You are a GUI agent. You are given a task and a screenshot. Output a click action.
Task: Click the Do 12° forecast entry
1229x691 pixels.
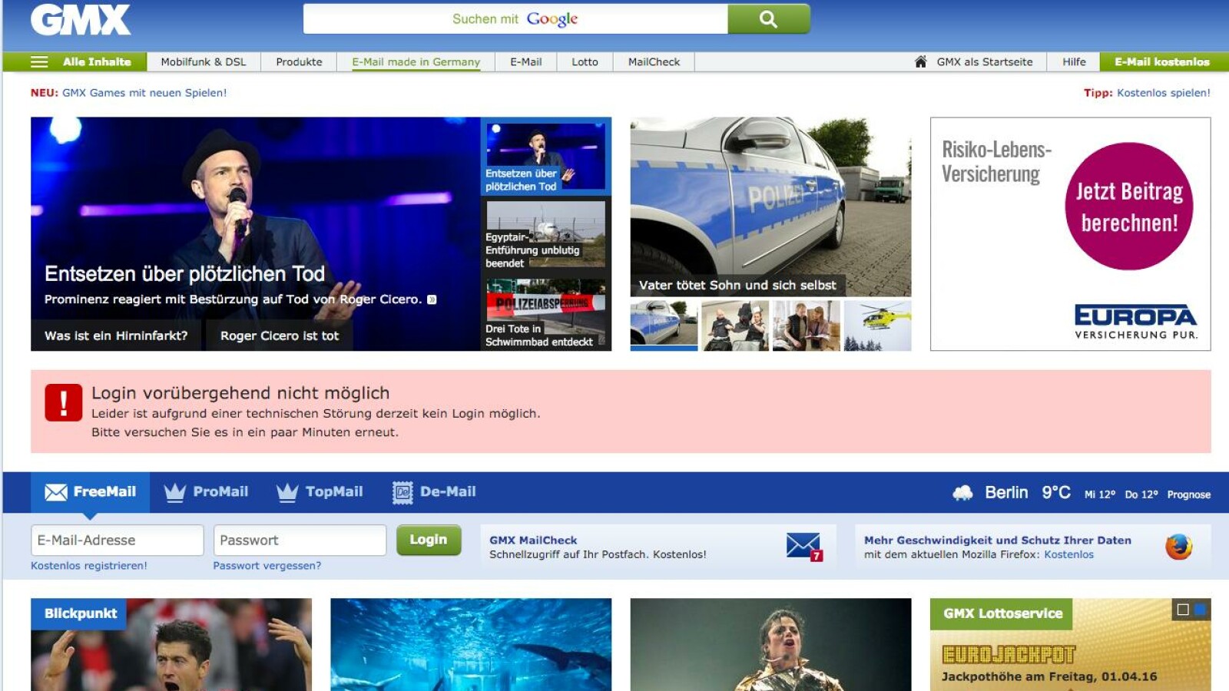pyautogui.click(x=1141, y=494)
